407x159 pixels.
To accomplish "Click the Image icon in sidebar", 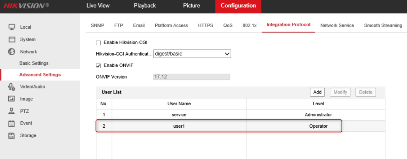I will (12, 99).
